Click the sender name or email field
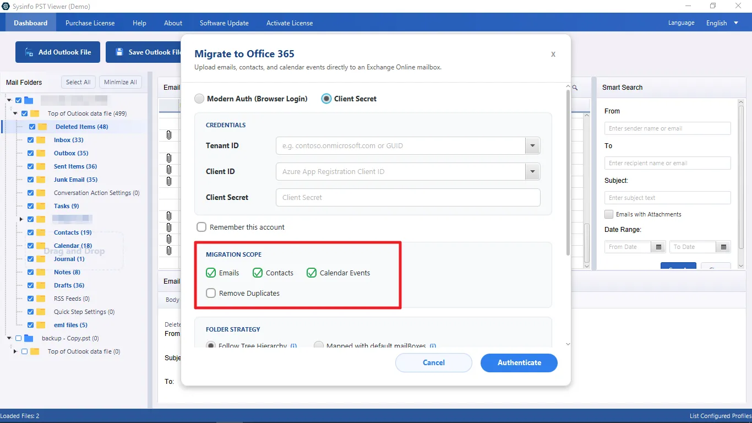The image size is (752, 423). click(x=668, y=128)
